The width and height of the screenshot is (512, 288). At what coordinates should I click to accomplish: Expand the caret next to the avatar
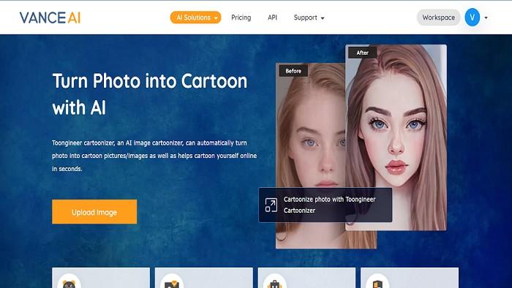[486, 18]
